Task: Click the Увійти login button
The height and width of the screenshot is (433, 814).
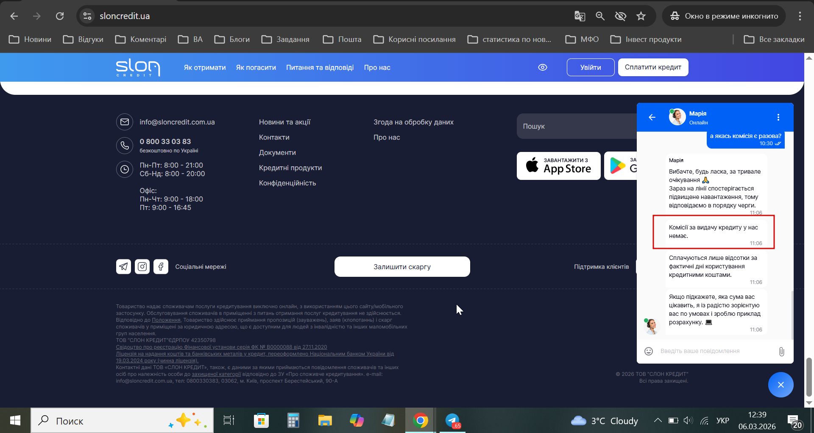Action: (x=591, y=67)
